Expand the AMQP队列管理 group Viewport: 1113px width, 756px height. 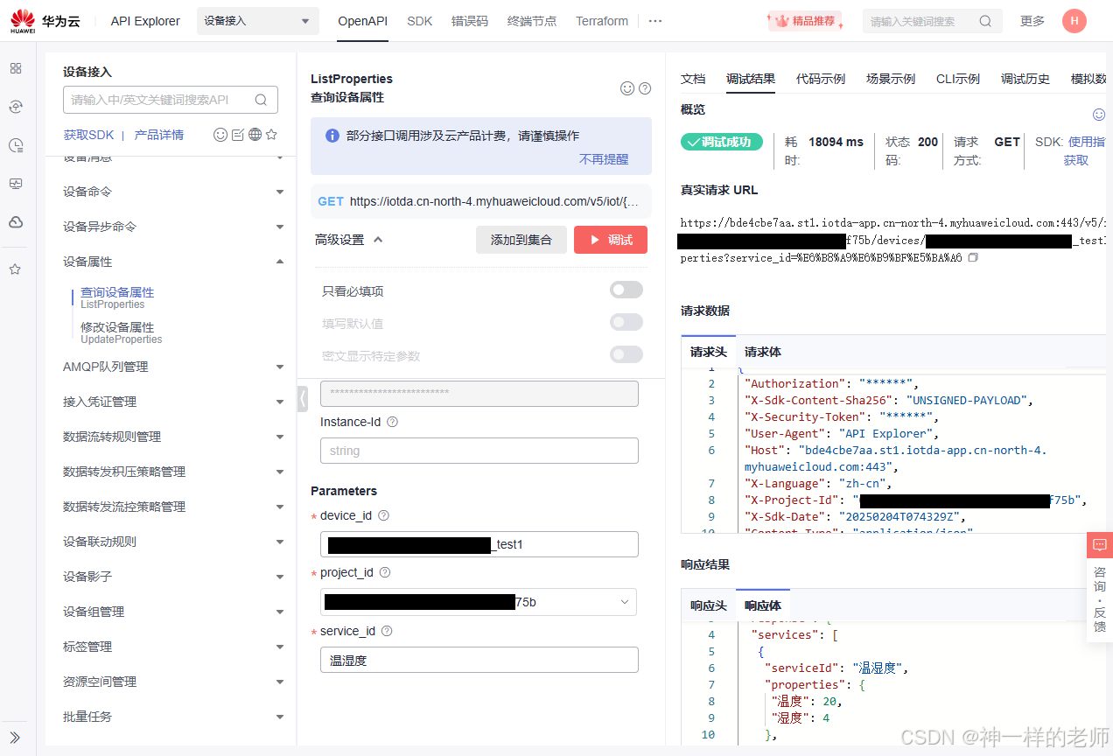(280, 367)
